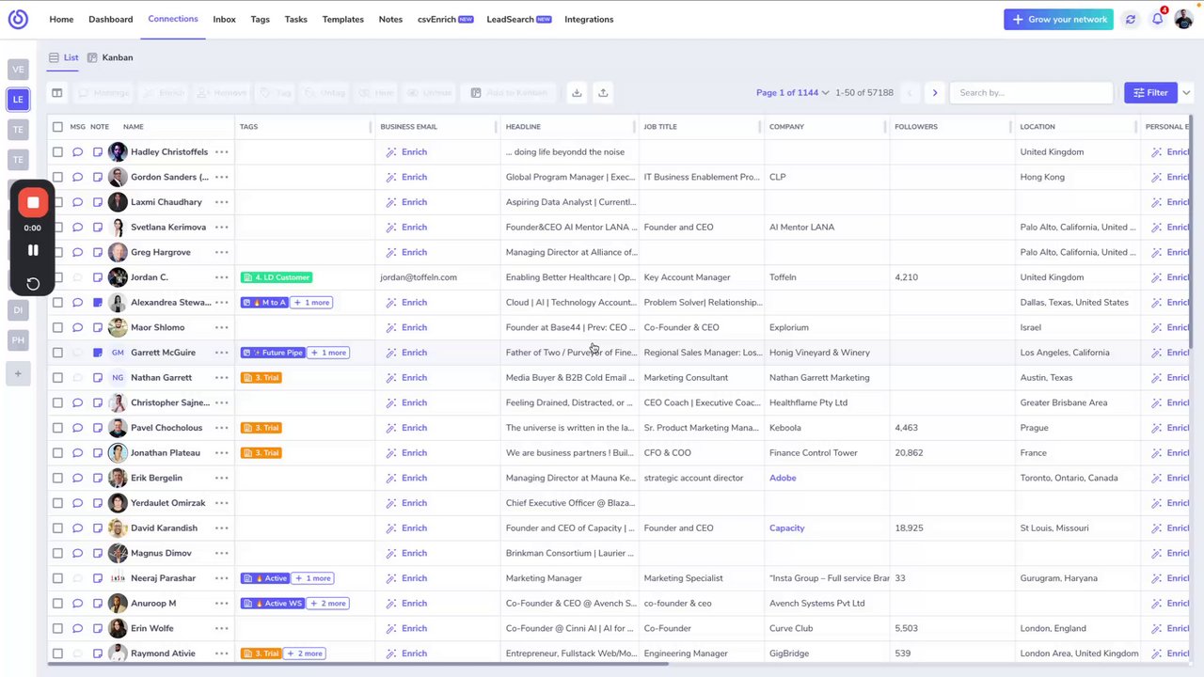
Task: Open note icon for Alexandrea Stewart
Action: coord(98,302)
